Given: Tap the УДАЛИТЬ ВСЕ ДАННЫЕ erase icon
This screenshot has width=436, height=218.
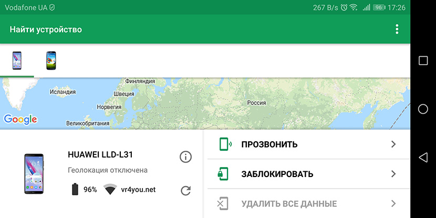Looking at the screenshot, I should pyautogui.click(x=223, y=203).
